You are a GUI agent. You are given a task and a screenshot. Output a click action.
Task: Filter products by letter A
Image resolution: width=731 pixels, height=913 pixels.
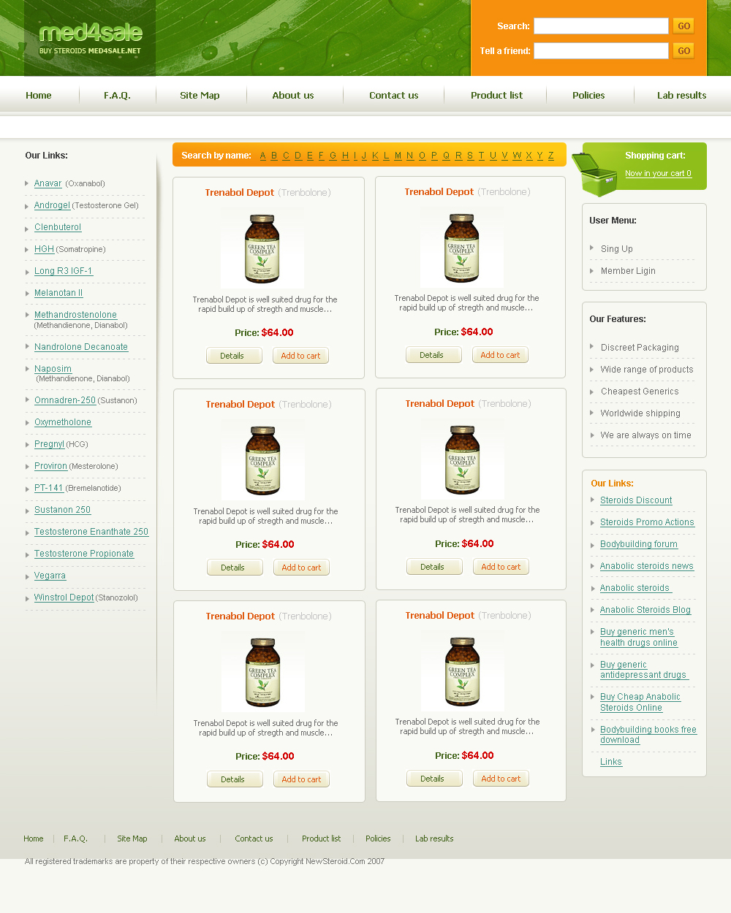point(263,156)
